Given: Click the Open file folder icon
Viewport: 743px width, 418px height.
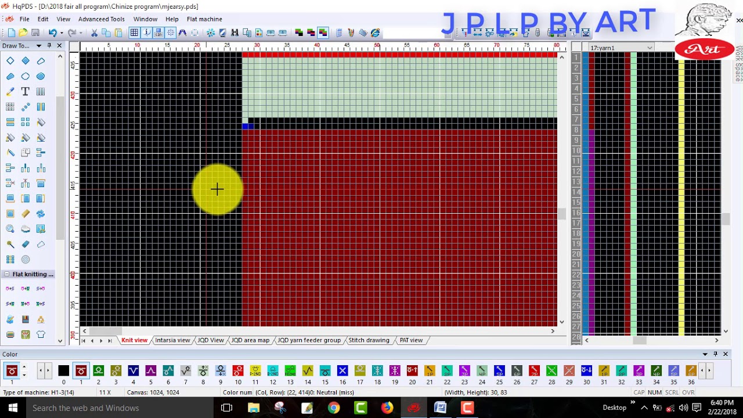Looking at the screenshot, I should pyautogui.click(x=23, y=33).
